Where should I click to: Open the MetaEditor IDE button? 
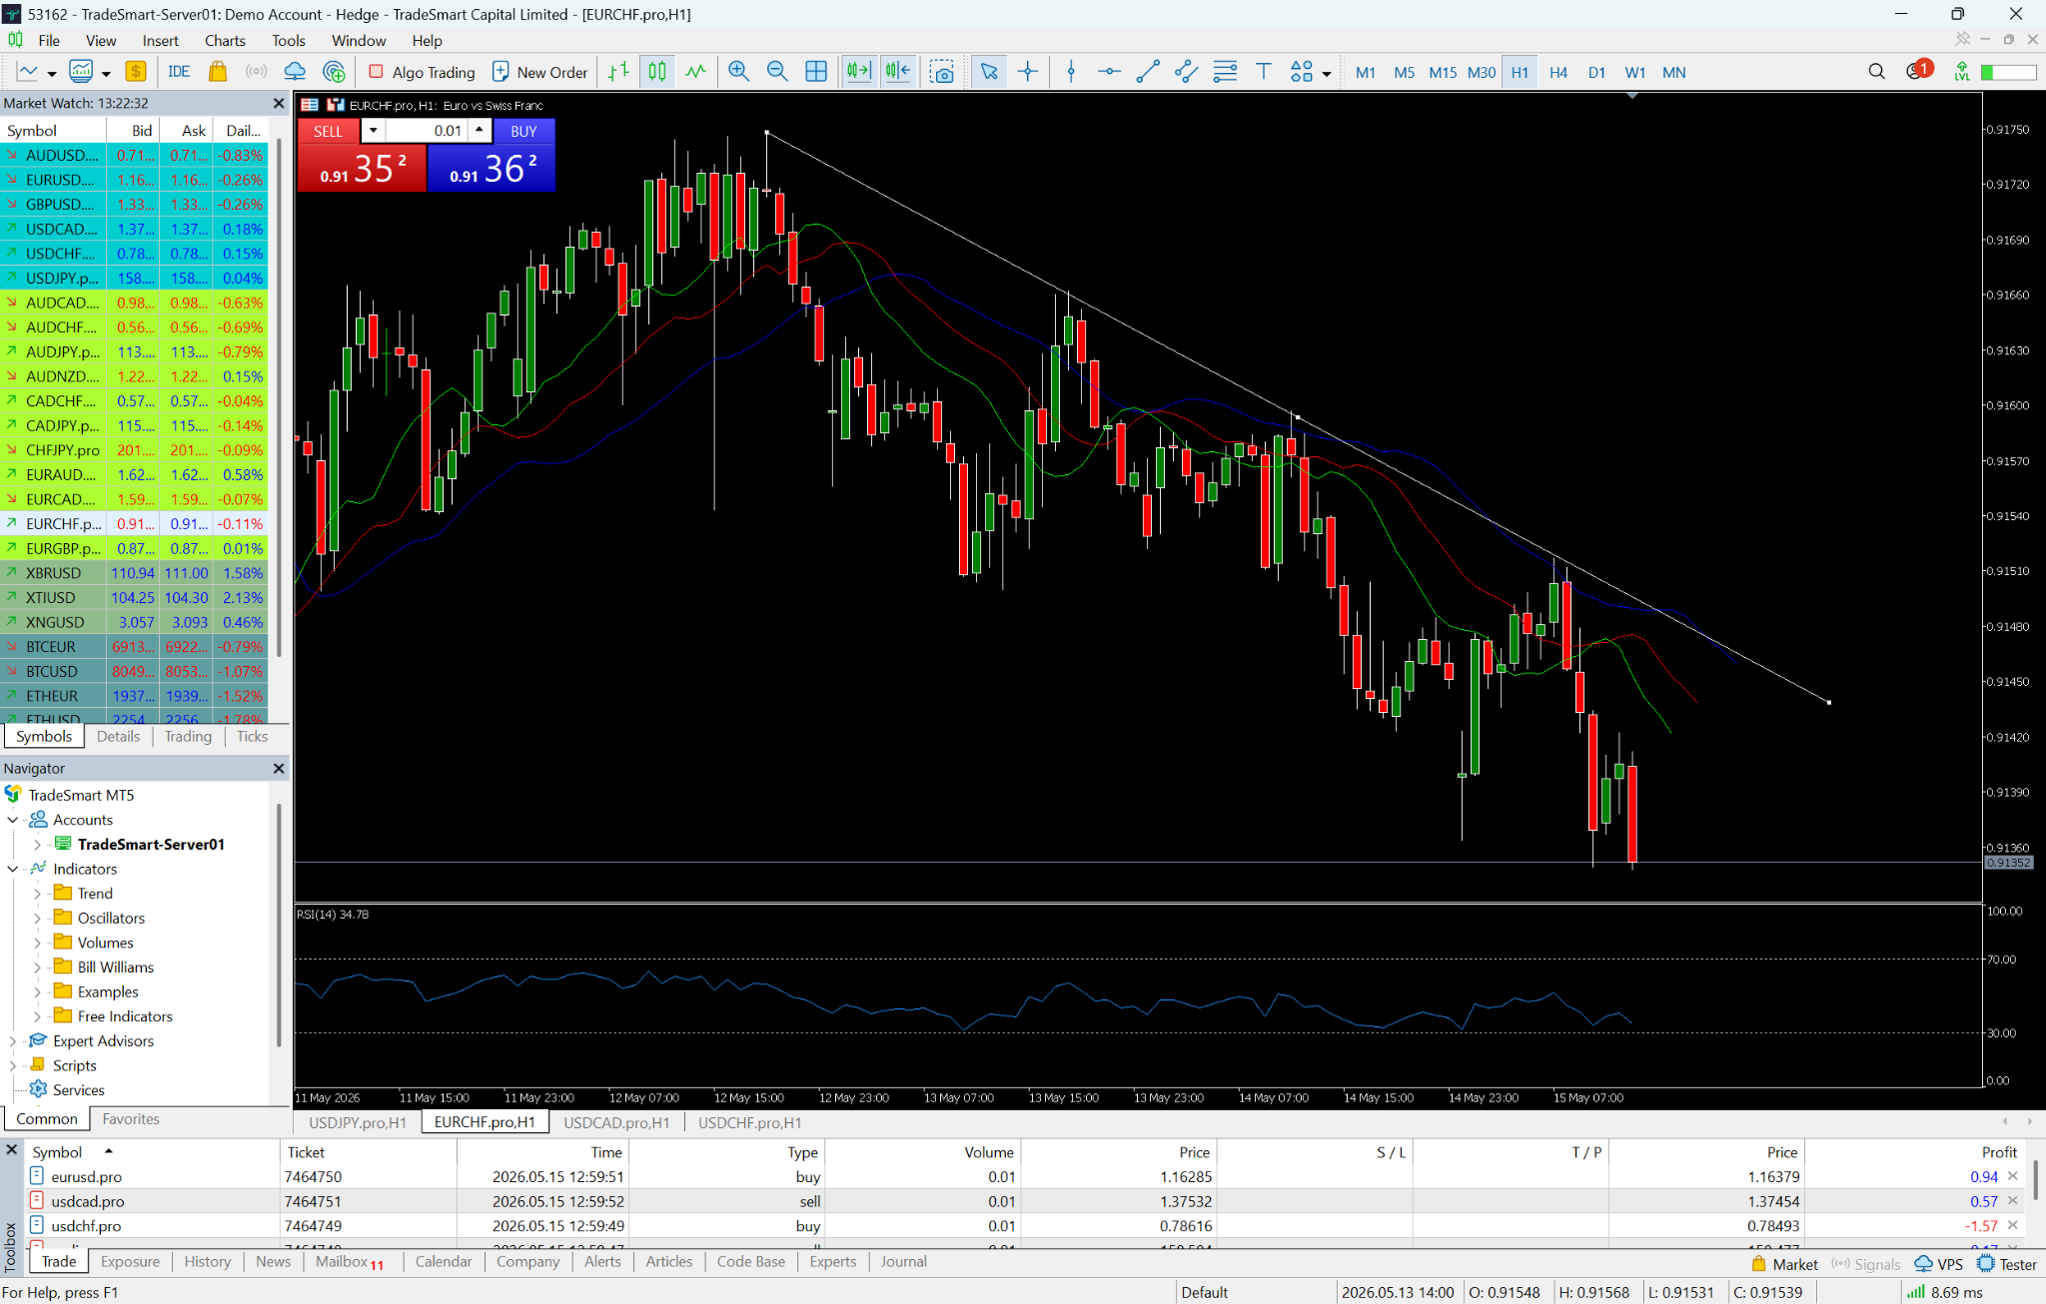179,72
